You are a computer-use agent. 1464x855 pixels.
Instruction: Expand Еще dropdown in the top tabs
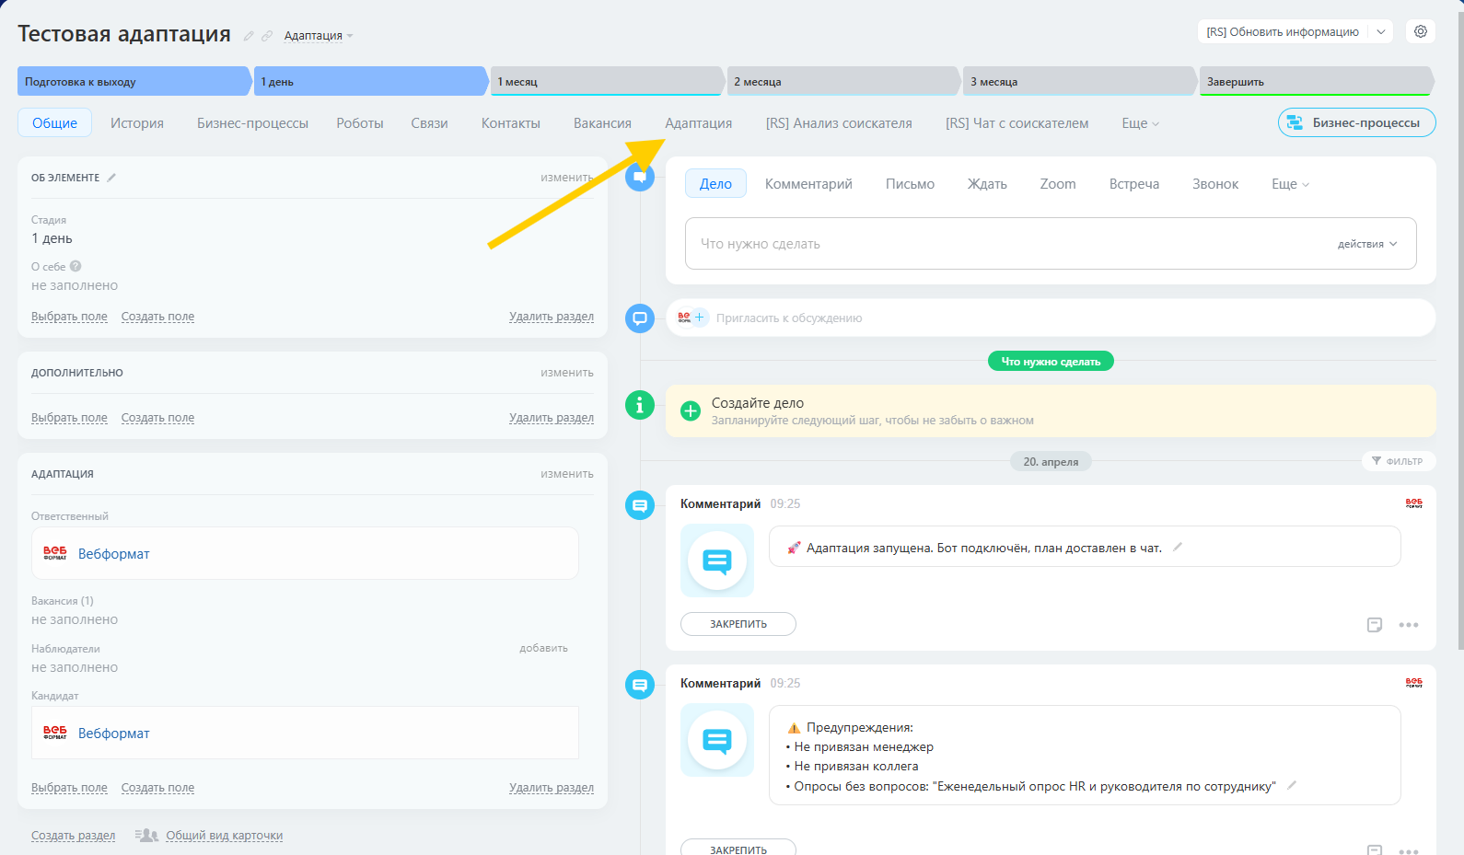(1140, 123)
